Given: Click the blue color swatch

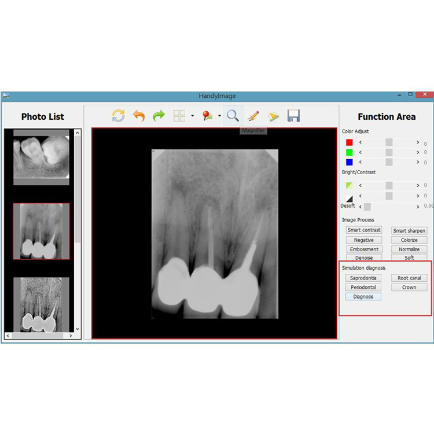Looking at the screenshot, I should click(x=350, y=162).
